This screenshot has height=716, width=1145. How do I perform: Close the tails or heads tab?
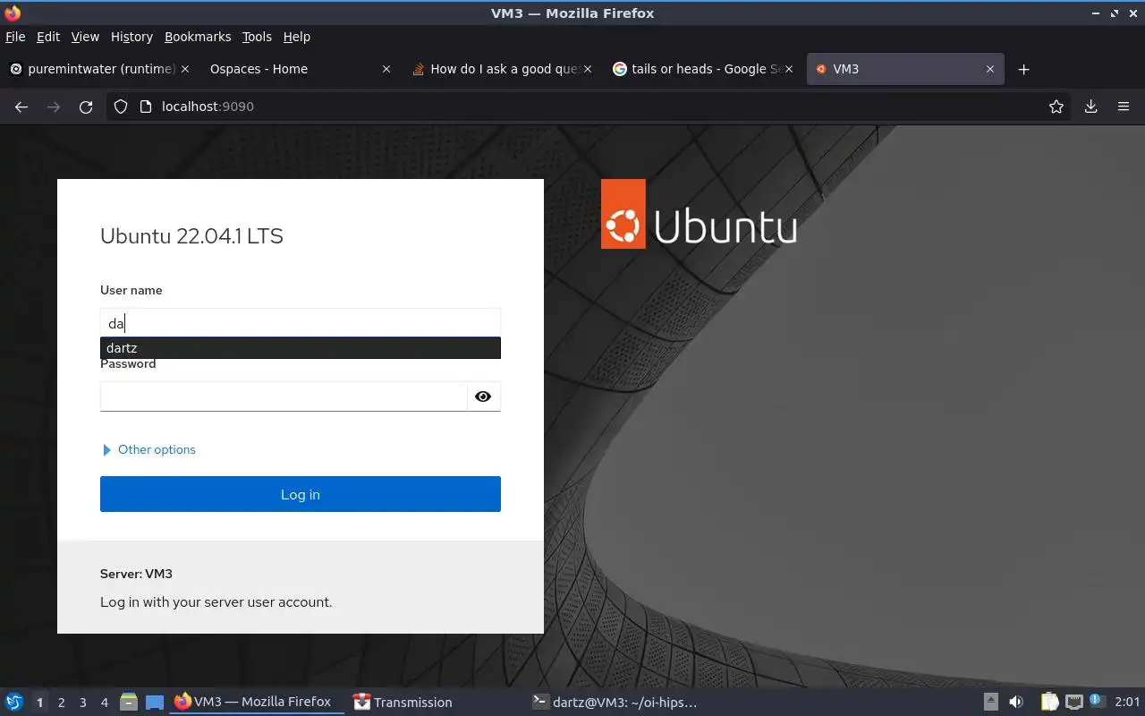click(789, 69)
